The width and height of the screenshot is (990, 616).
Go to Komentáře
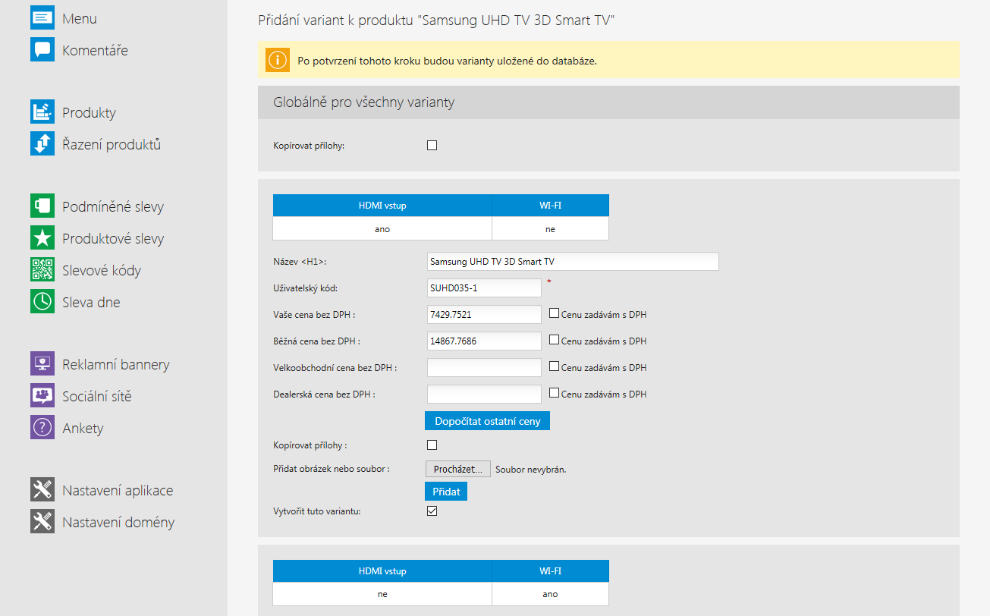95,50
